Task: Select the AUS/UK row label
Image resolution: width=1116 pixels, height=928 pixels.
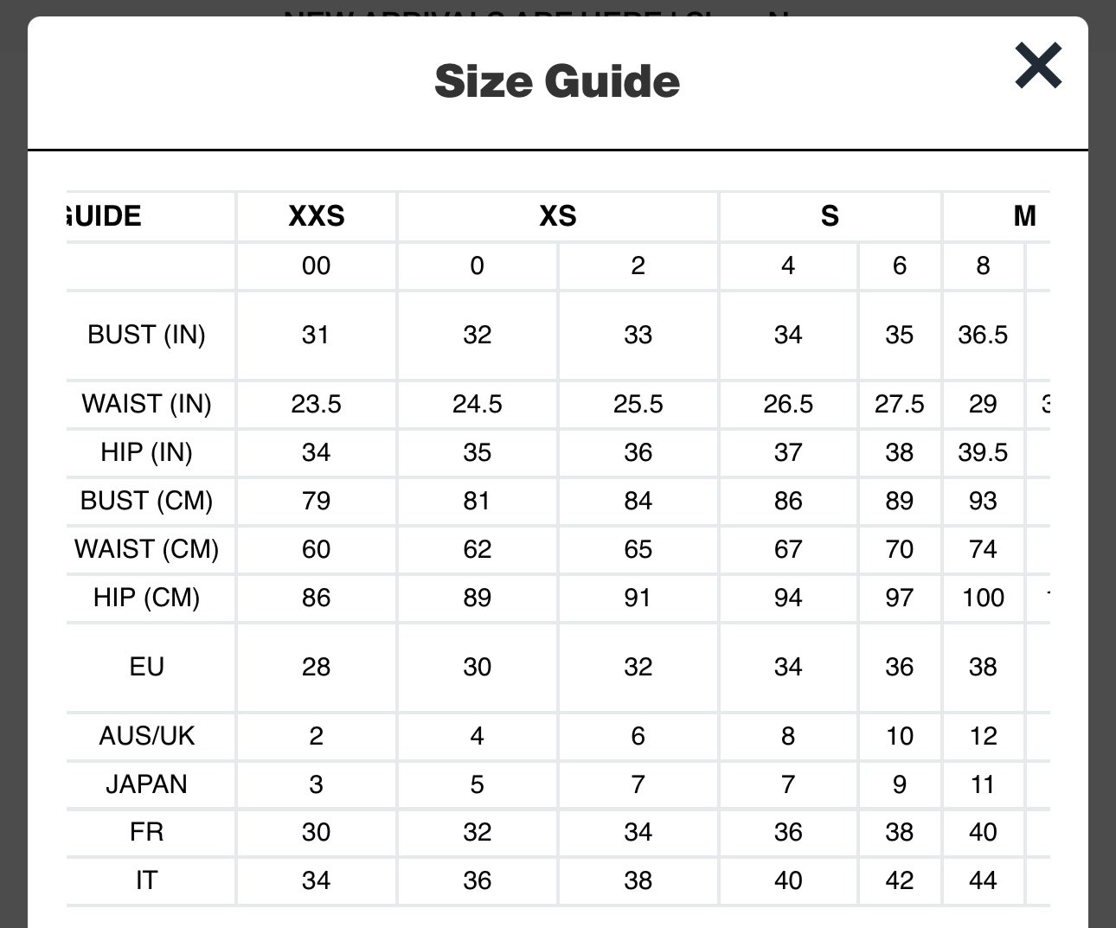Action: pos(147,736)
